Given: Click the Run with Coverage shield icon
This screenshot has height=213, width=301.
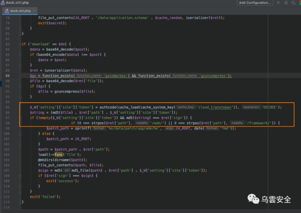Looking at the screenshot, I should tap(293, 3).
